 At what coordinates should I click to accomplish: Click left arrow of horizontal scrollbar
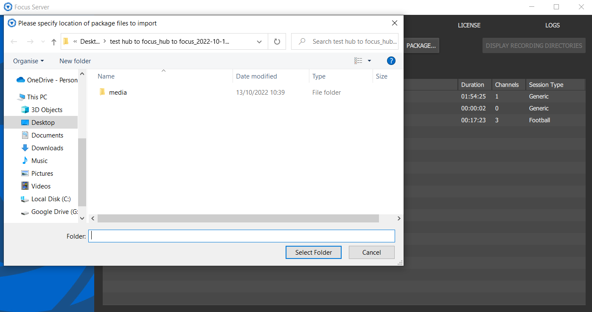(x=94, y=218)
